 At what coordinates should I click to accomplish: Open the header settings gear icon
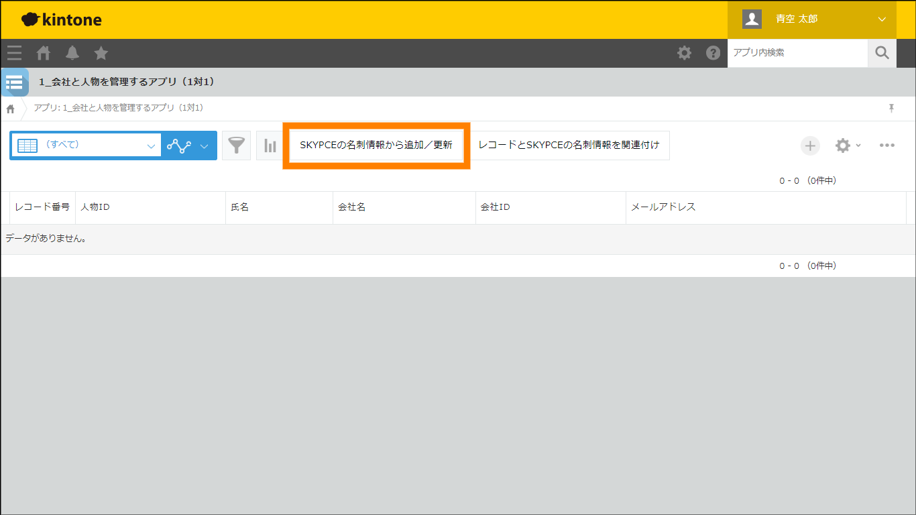click(684, 53)
